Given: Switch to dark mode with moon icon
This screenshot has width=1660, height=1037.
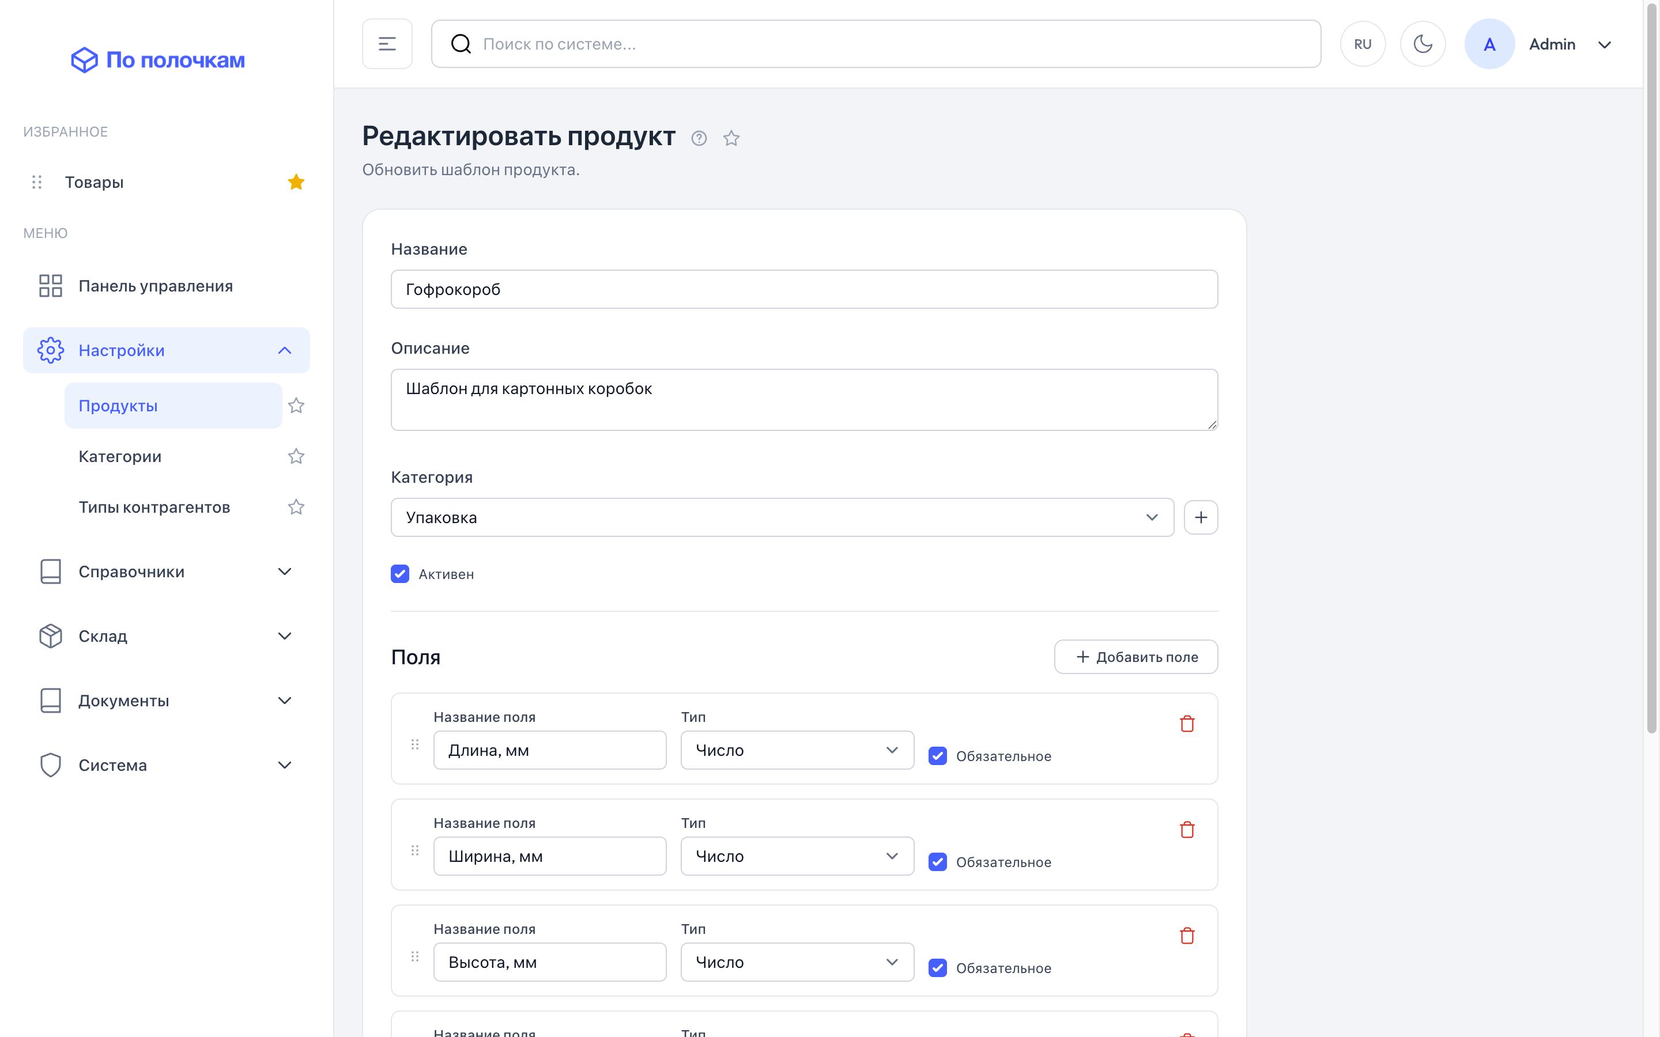Looking at the screenshot, I should coord(1423,44).
